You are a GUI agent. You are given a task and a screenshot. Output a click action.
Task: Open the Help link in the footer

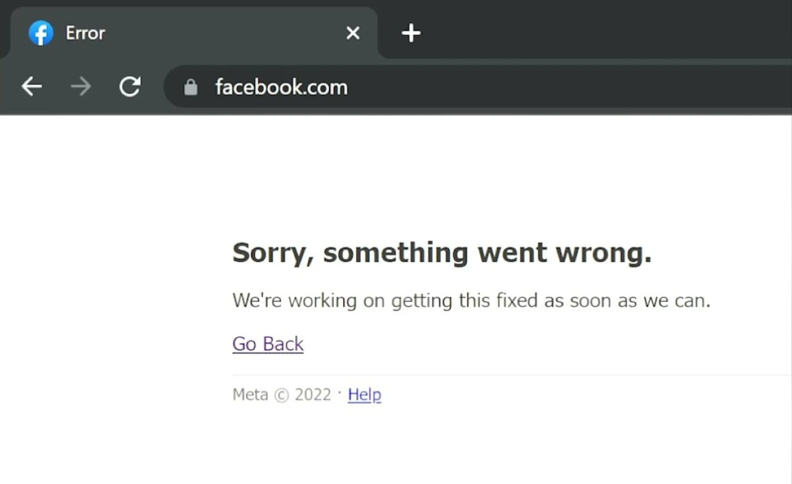click(364, 395)
